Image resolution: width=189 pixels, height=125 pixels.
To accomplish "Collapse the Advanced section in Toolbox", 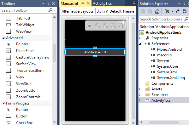I will [x=3, y=38].
